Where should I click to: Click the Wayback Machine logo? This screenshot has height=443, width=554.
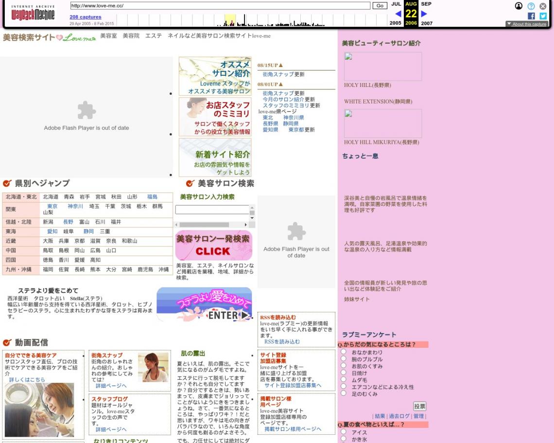coord(33,13)
